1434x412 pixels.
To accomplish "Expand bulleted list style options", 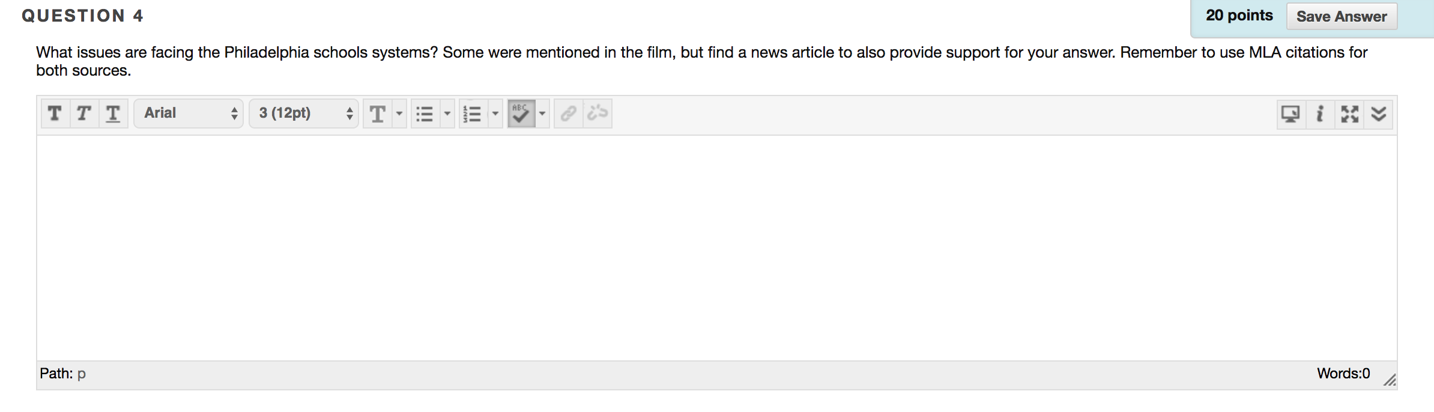I will pyautogui.click(x=447, y=114).
